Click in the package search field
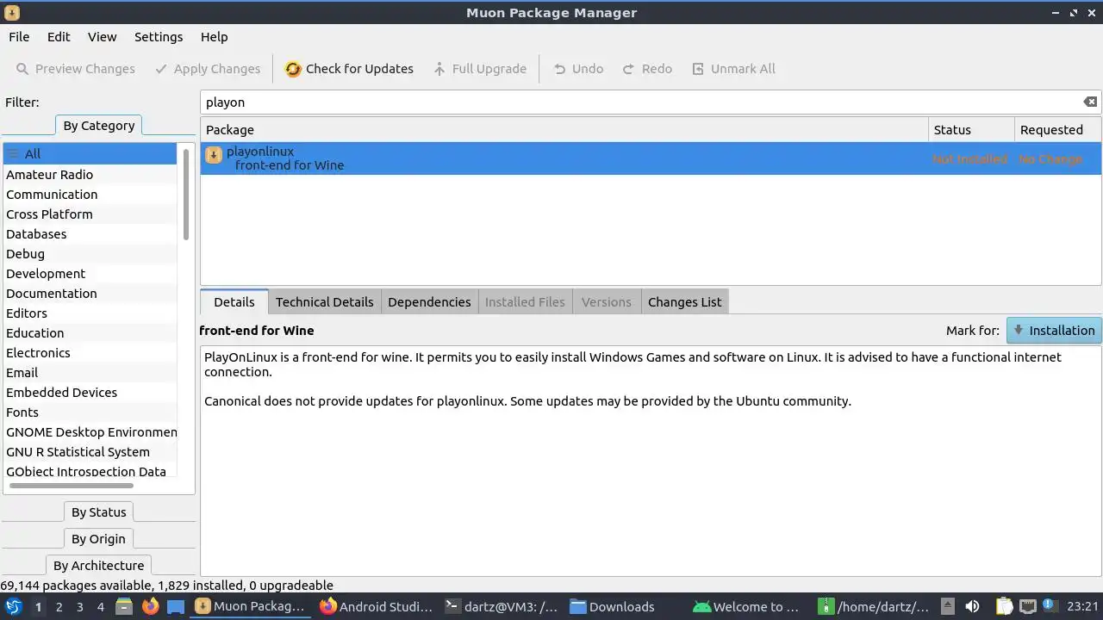1103x620 pixels. 642,102
